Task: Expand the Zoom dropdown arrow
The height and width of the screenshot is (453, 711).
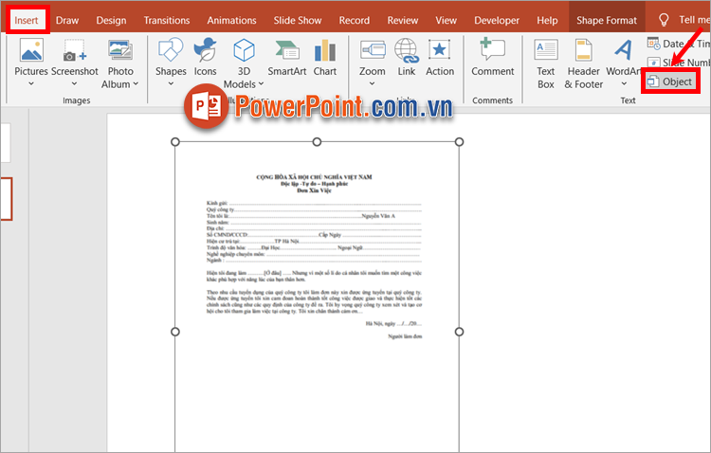Action: [372, 83]
